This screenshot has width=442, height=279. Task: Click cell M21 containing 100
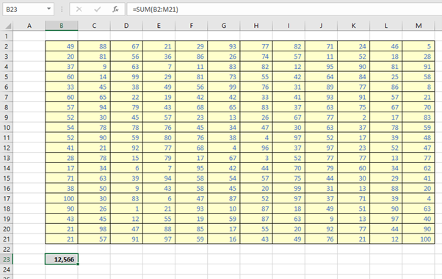pyautogui.click(x=419, y=239)
